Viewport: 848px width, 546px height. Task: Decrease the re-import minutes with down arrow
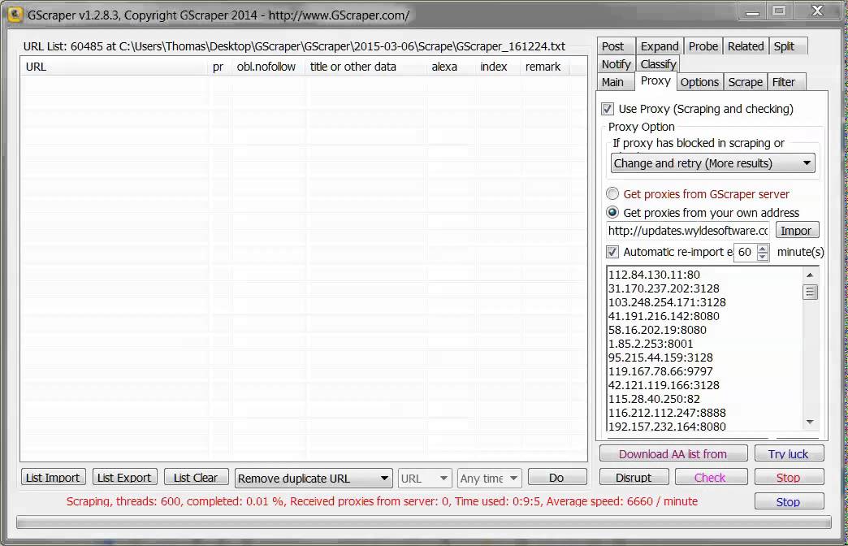763,257
